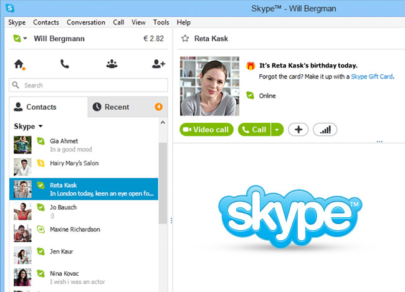Open the Call menu
Viewport: 405px width, 292px height.
point(118,22)
